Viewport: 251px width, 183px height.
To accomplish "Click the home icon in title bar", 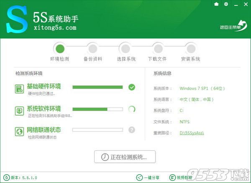I will coord(216,4).
